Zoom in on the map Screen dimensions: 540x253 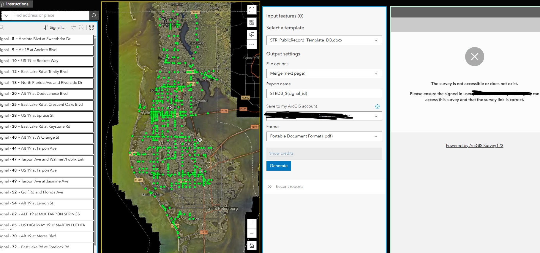point(252,224)
